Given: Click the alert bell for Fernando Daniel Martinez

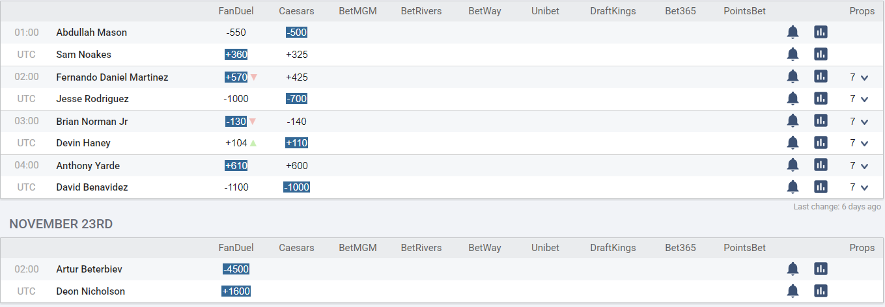Looking at the screenshot, I should pos(793,77).
